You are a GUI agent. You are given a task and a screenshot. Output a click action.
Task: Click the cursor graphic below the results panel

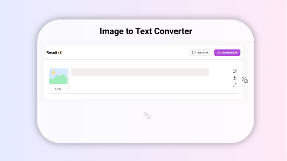(147, 115)
